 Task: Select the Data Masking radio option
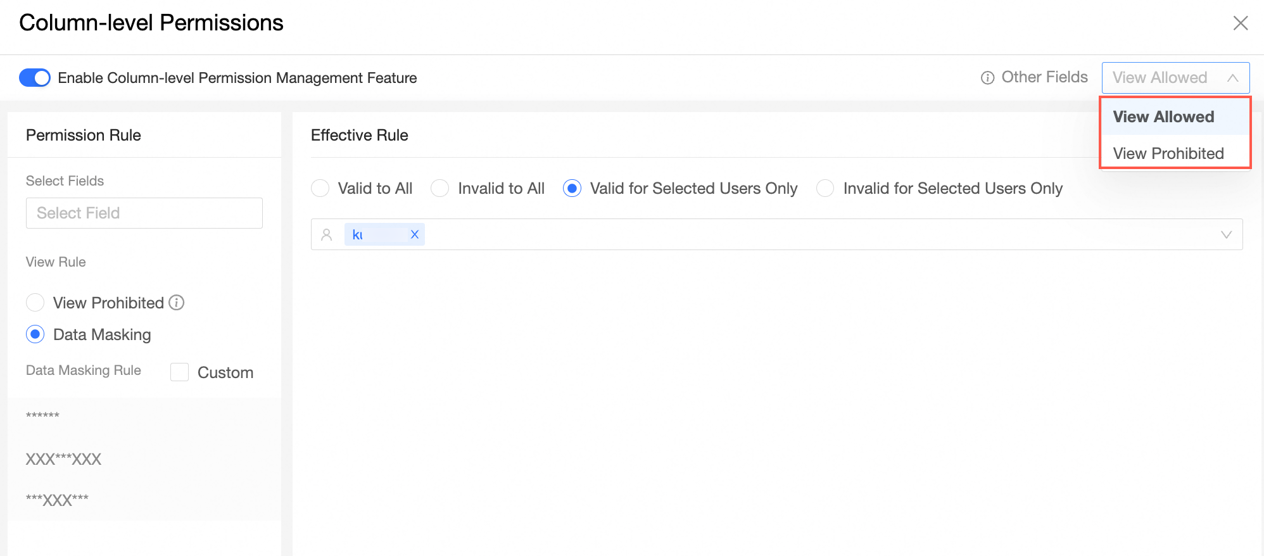click(35, 334)
